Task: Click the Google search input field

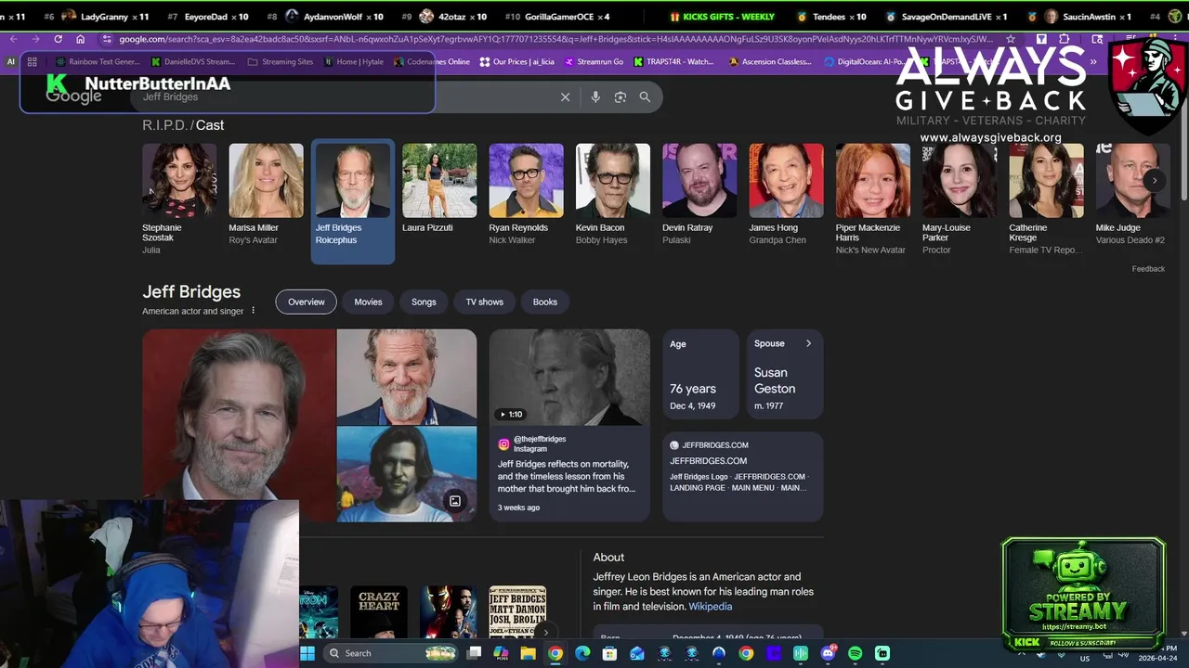Action: tap(344, 96)
